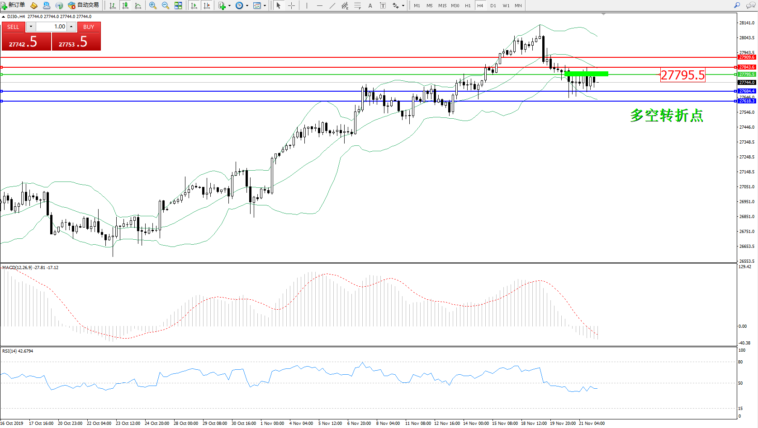This screenshot has width=758, height=428.
Task: Switch chart to line chart mode
Action: [x=138, y=5]
